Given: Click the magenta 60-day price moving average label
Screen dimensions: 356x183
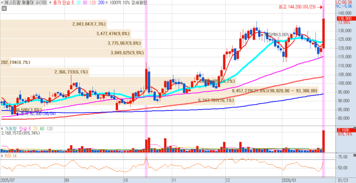Looking at the screenshot, I should pyautogui.click(x=86, y=3).
